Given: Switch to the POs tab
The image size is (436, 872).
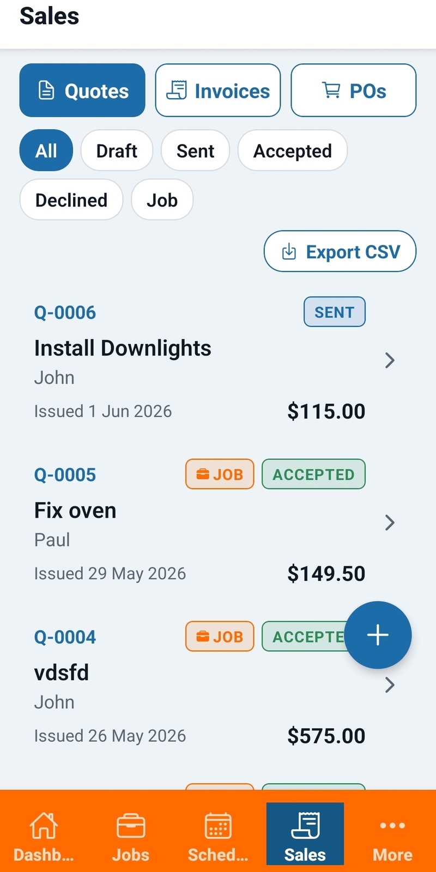Looking at the screenshot, I should pos(354,90).
